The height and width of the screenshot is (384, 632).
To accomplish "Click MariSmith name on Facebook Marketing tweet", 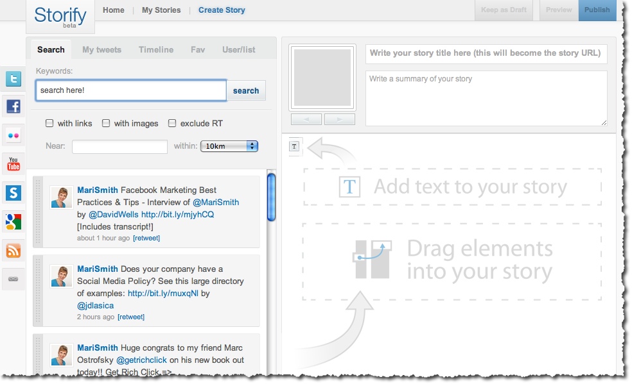I will 98,190.
